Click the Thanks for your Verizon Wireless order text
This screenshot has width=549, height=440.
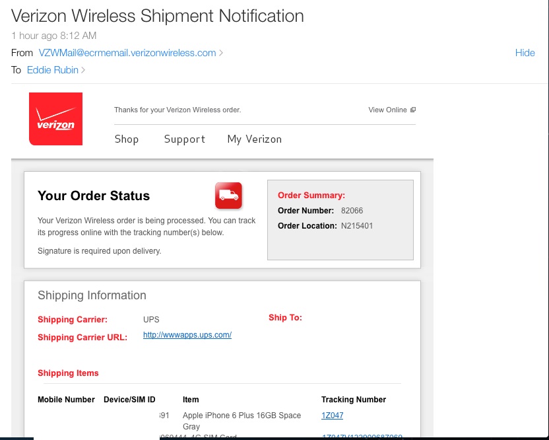(x=178, y=110)
